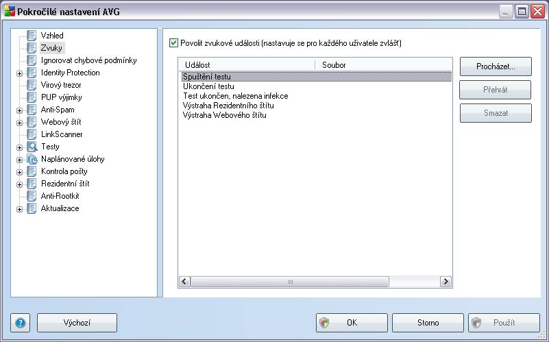Expand the Webový štít node
The width and height of the screenshot is (549, 342).
20,123
